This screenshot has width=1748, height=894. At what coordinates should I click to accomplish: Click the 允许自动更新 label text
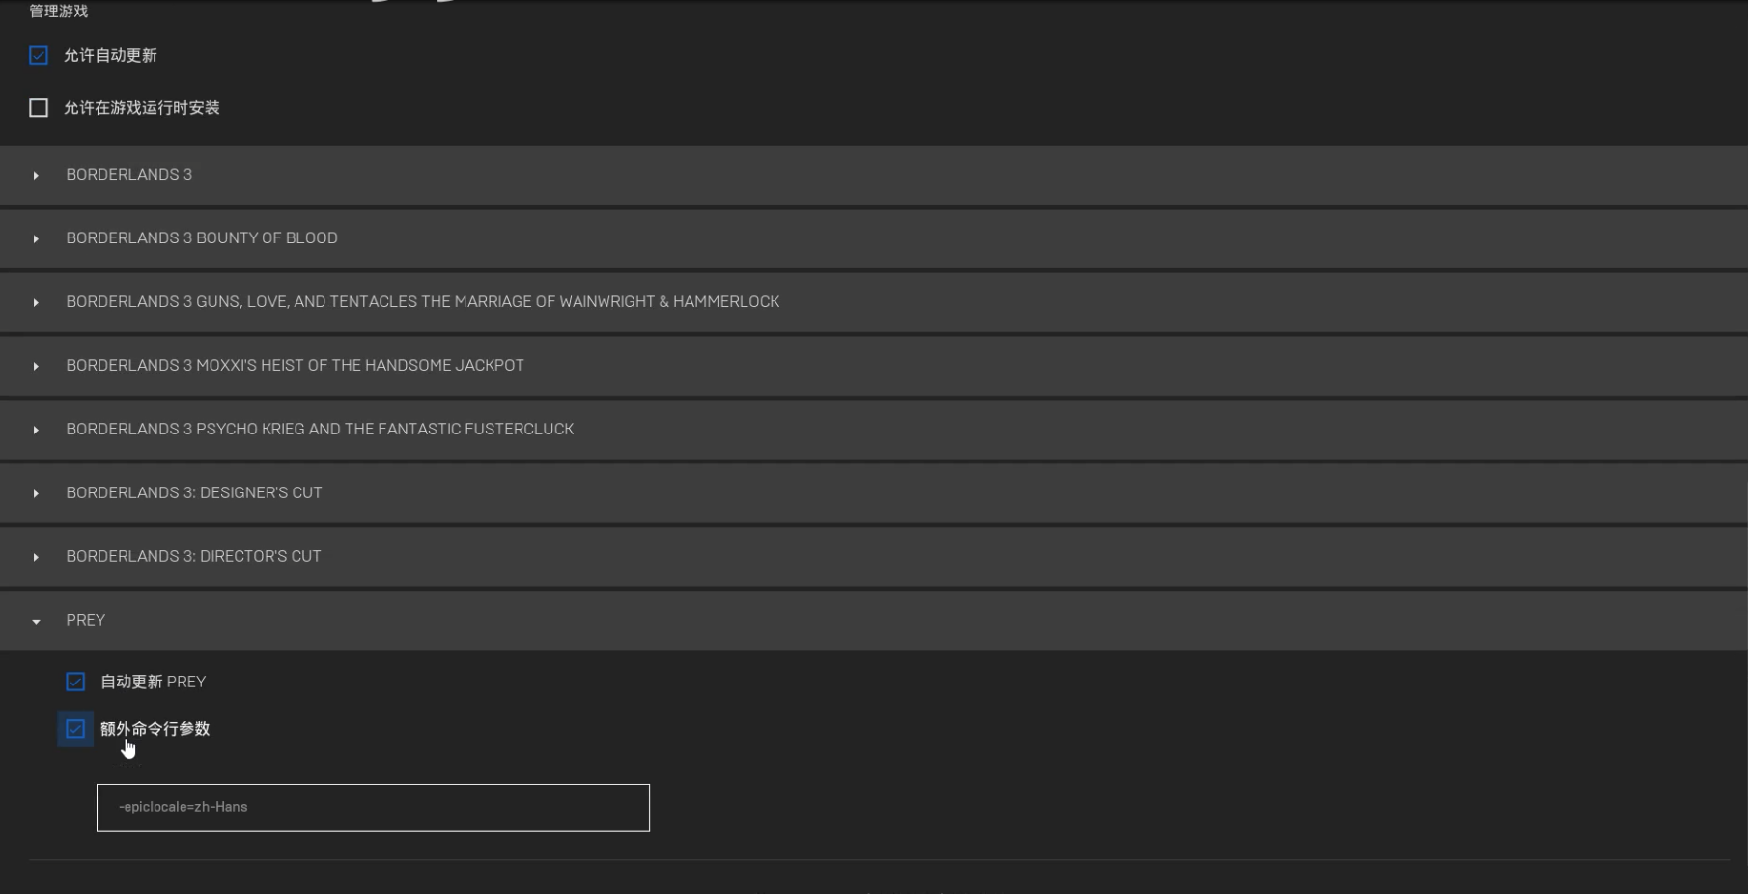[x=110, y=56]
